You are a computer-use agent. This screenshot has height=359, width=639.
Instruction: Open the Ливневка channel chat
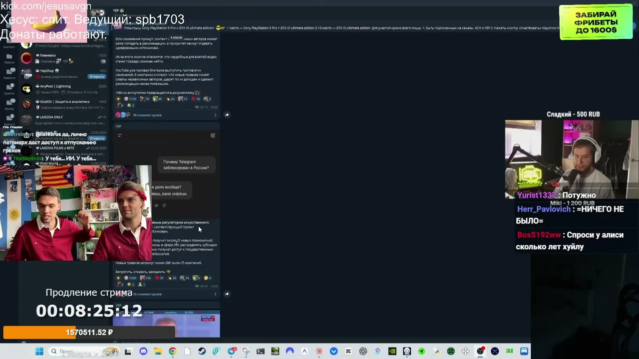(63, 58)
